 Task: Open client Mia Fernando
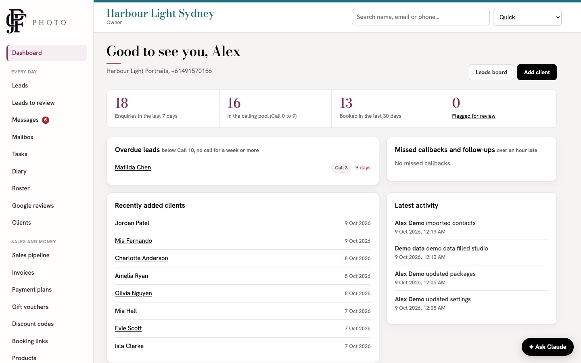coord(134,241)
